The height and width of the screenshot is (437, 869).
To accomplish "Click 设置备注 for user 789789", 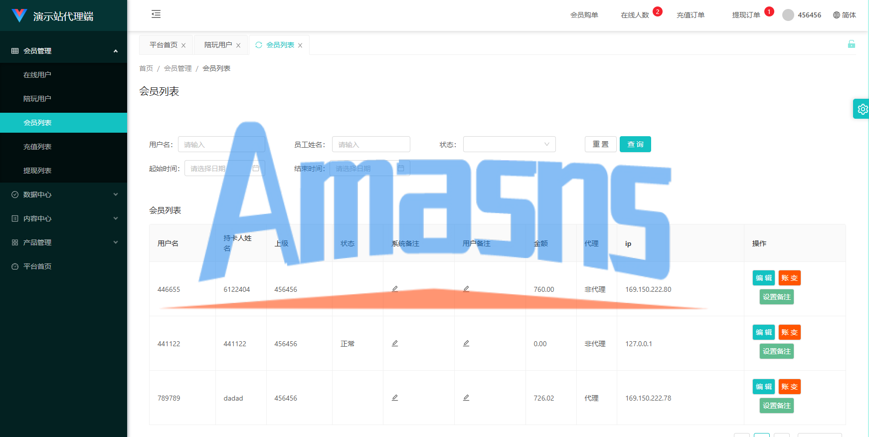I will 777,406.
